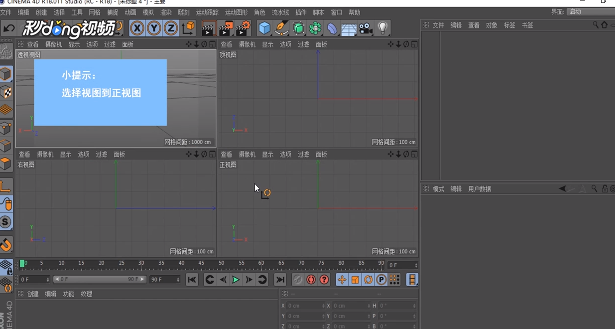Click perspective viewport move camera icon

point(189,44)
